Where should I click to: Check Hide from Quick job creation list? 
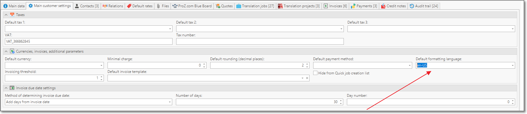pyautogui.click(x=315, y=73)
